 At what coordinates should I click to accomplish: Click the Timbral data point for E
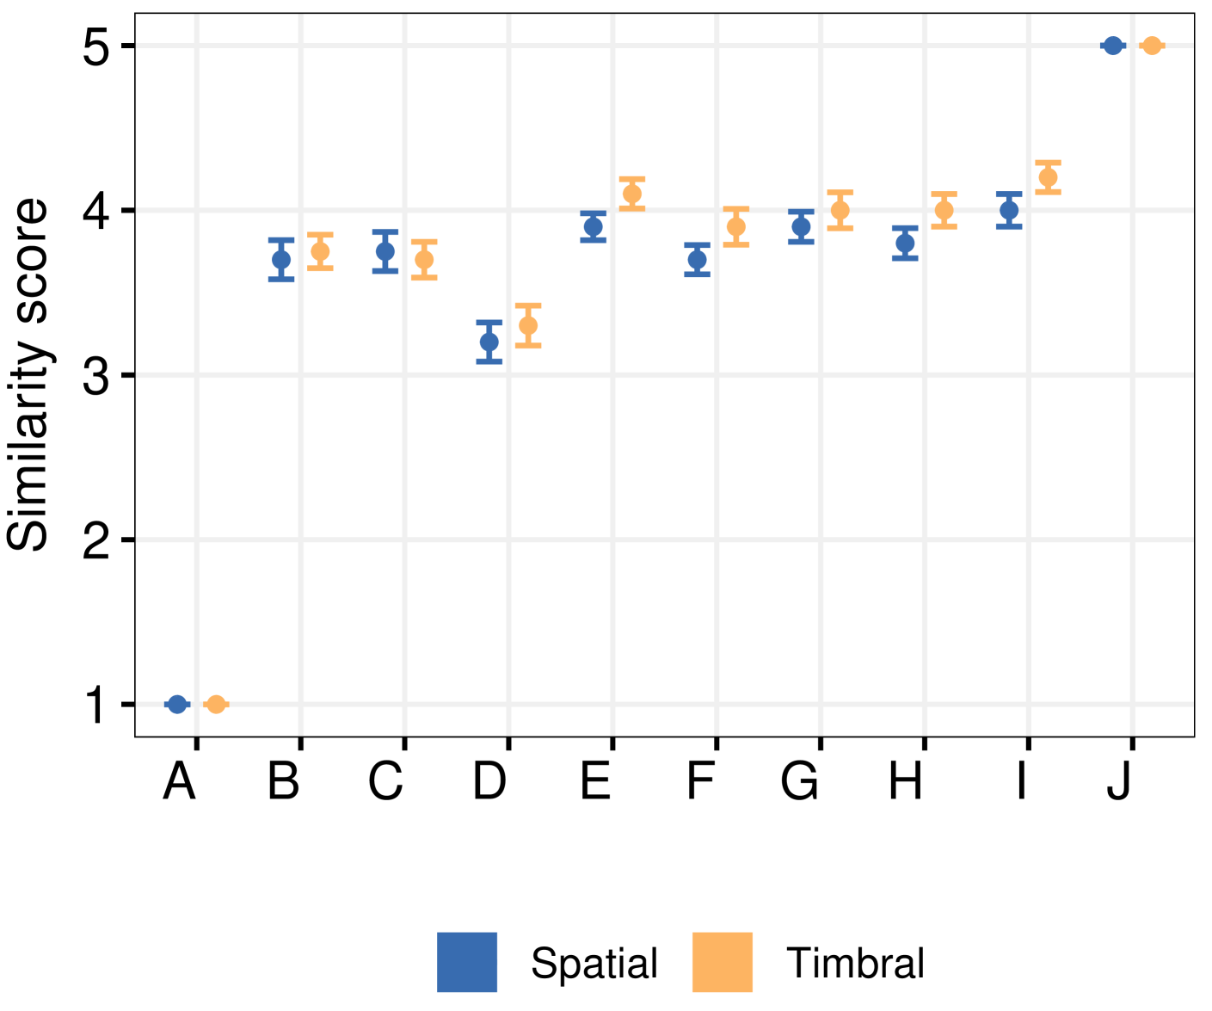tap(632, 194)
